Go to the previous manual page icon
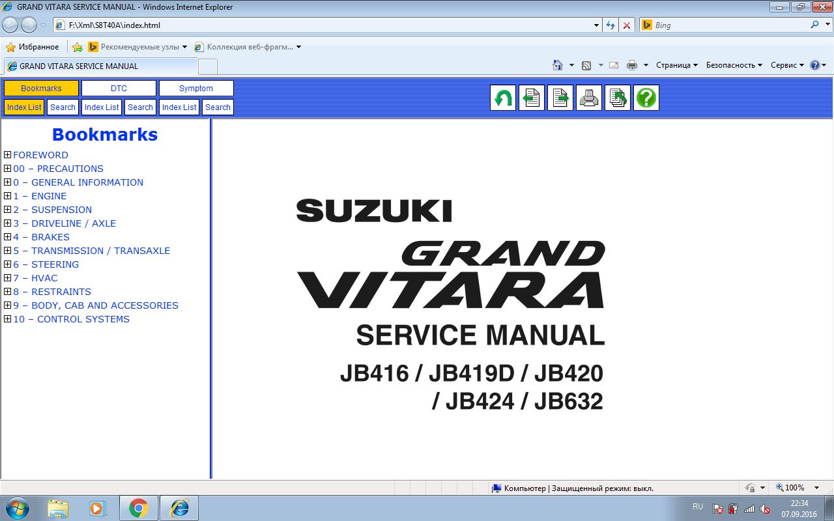Viewport: 834px width, 521px height. (x=531, y=98)
